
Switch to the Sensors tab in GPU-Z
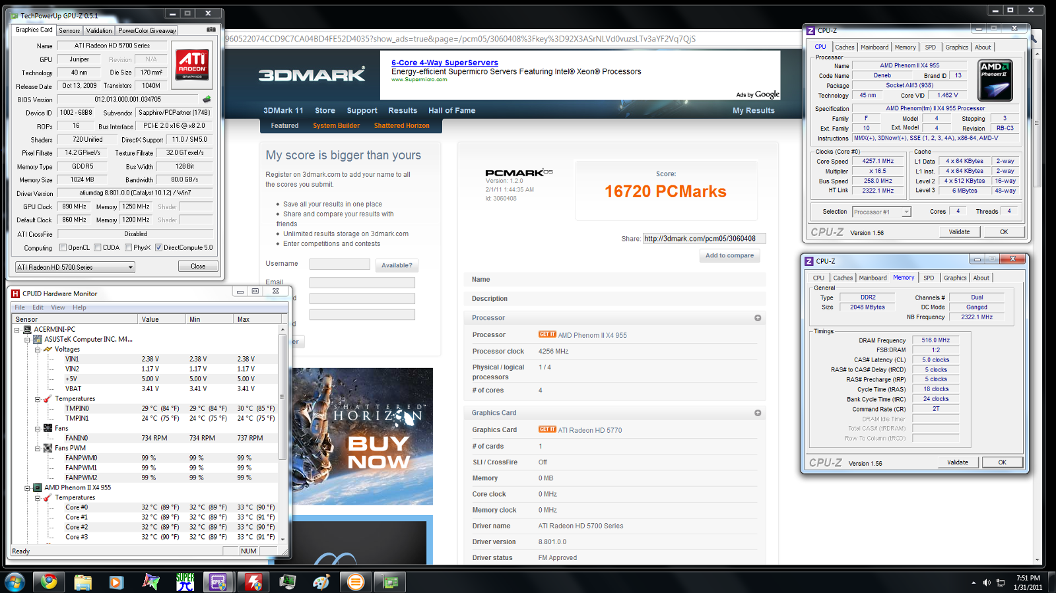tap(69, 30)
